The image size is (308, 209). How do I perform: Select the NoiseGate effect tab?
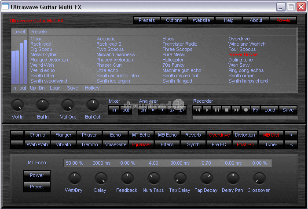pos(115,145)
